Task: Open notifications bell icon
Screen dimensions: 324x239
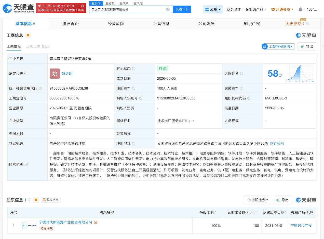Action: coord(300,9)
